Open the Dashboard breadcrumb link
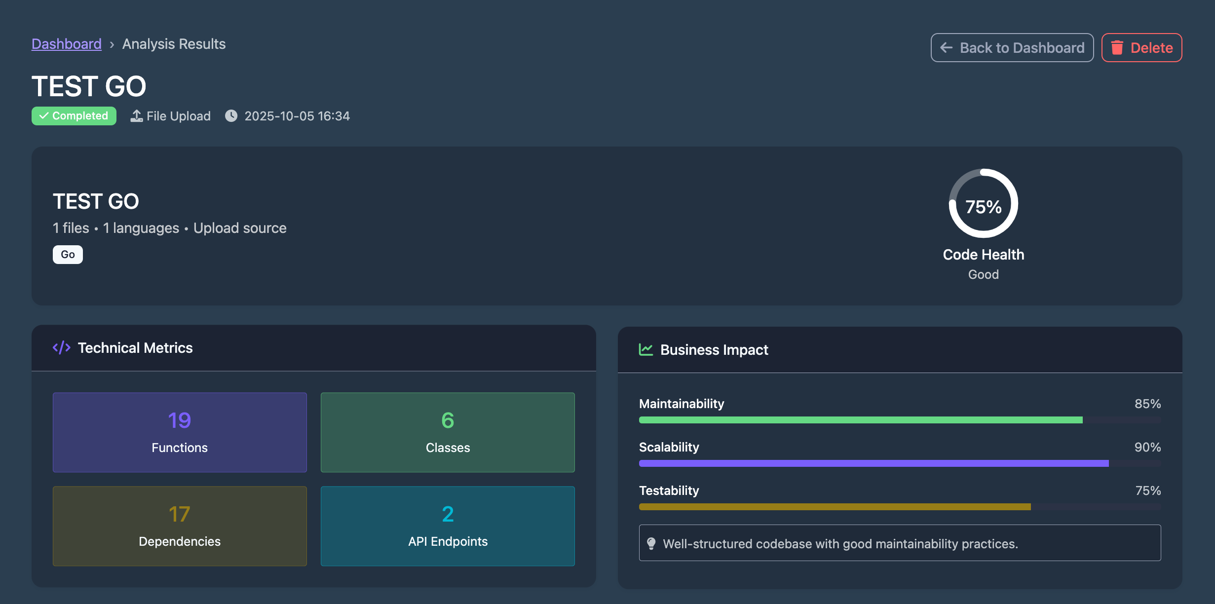 66,43
